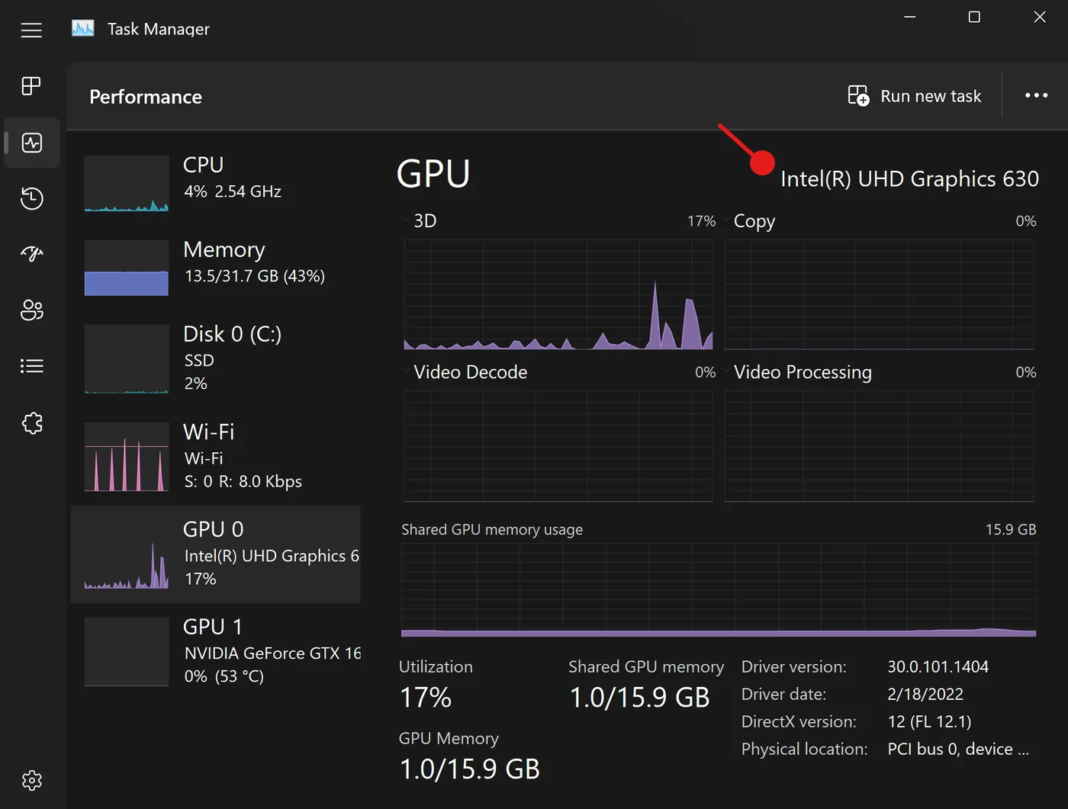The image size is (1068, 809).
Task: Click the Shared GPU memory 1.0/15.9 GB value
Action: coord(639,698)
